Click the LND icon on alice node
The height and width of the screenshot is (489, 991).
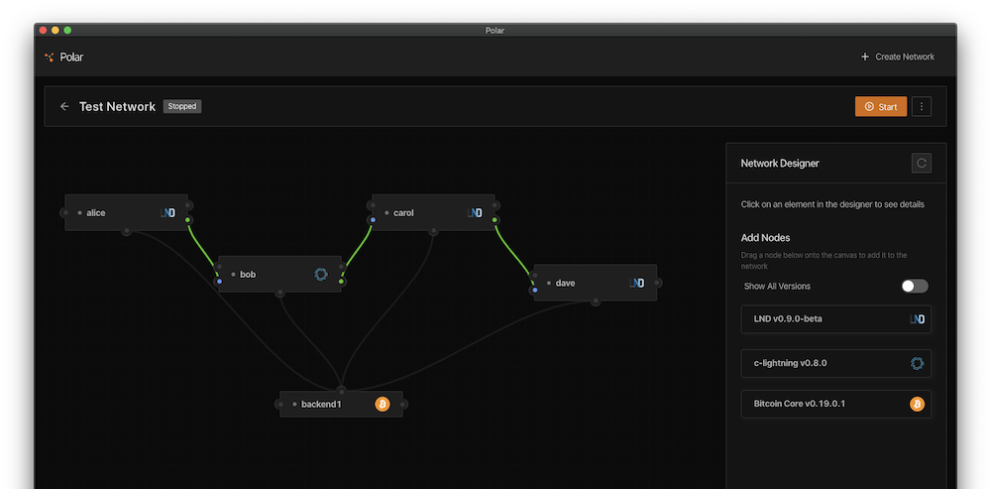point(167,212)
